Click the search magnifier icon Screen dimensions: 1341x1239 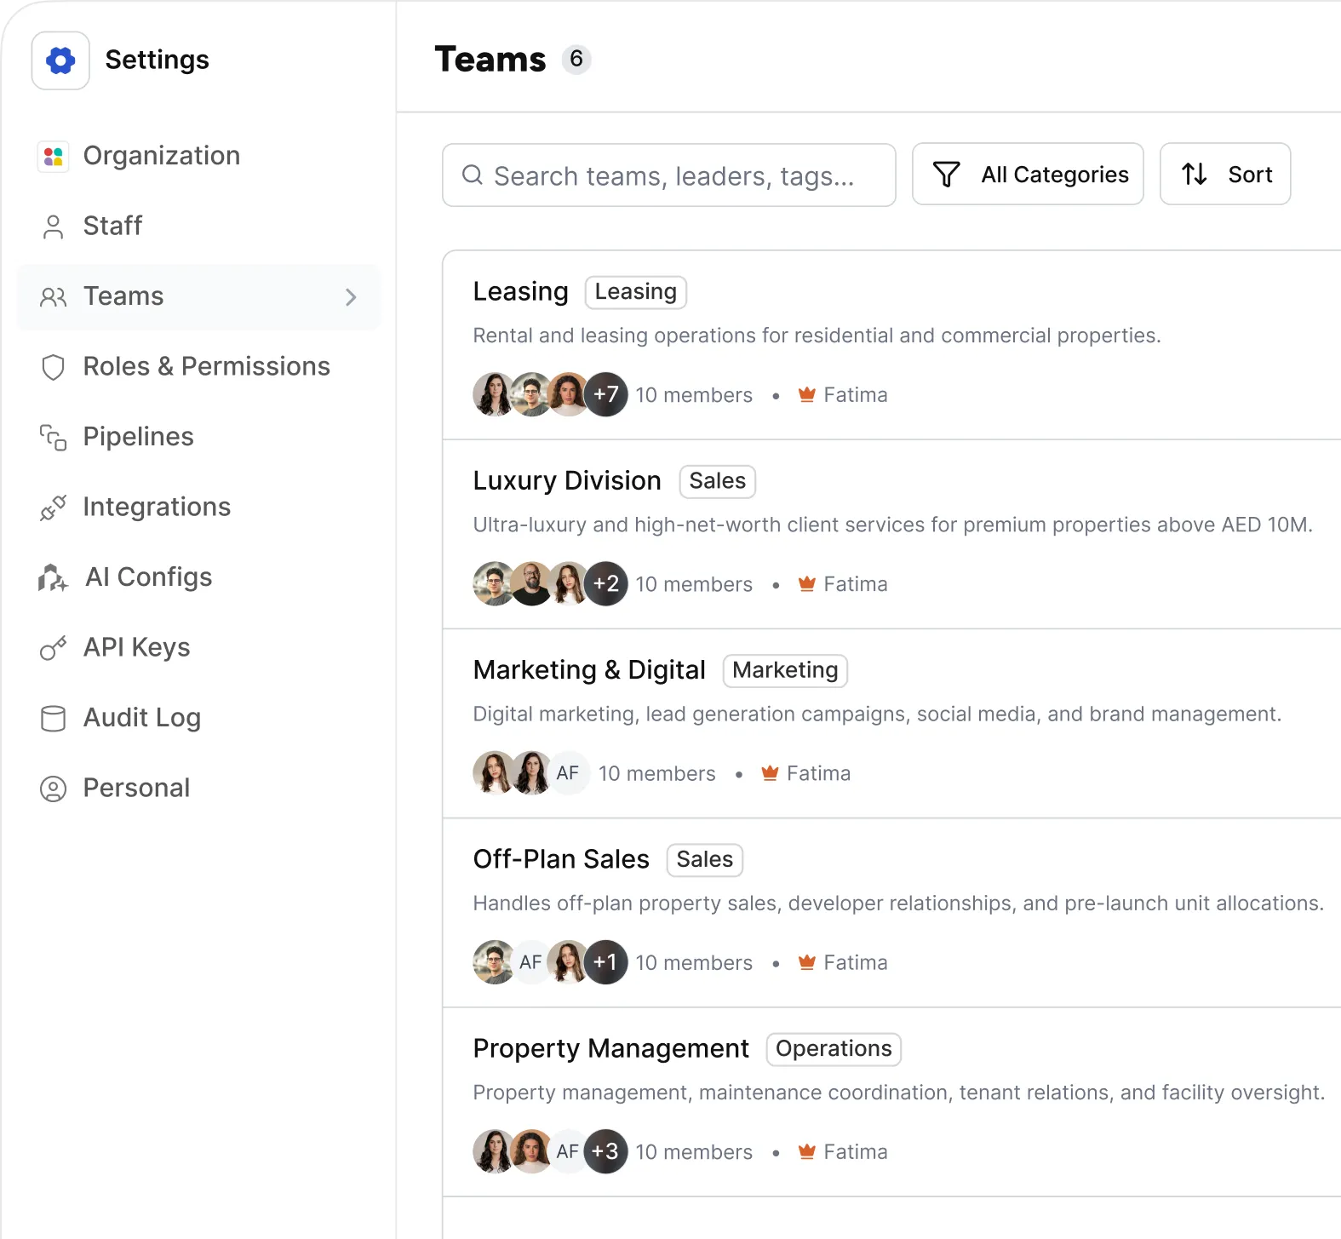473,175
